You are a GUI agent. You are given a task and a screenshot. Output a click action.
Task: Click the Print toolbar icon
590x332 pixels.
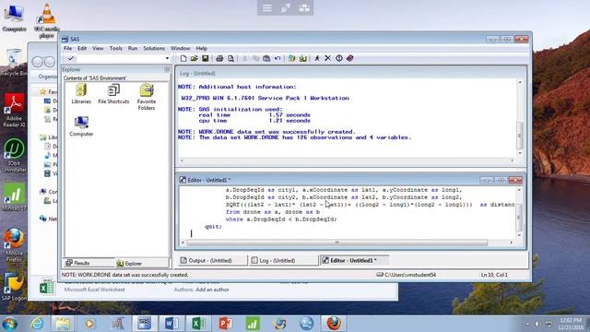pos(219,58)
